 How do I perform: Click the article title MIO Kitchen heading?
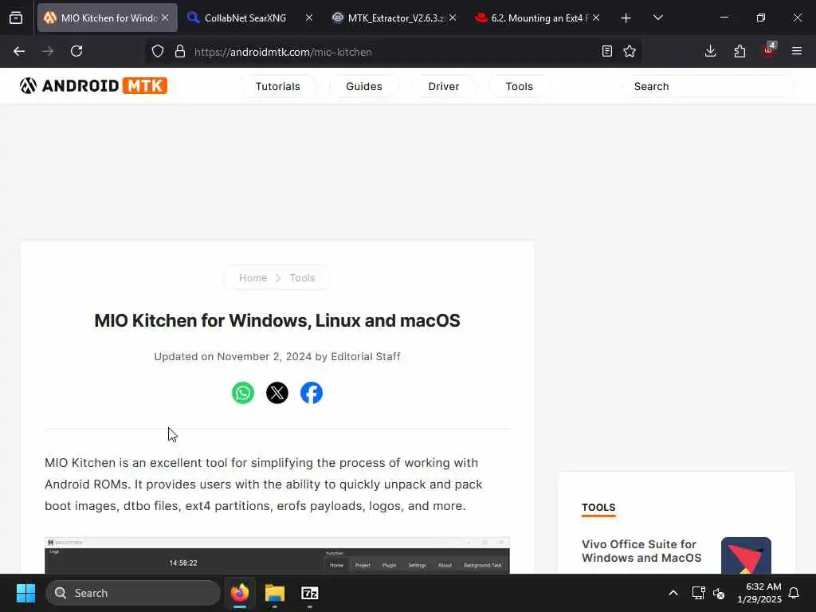point(277,320)
